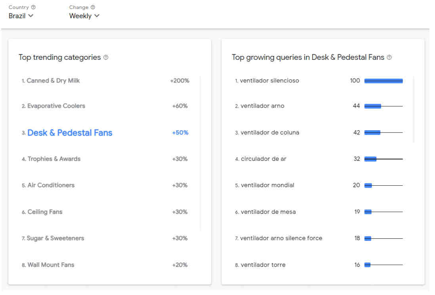
Task: Click the Desk & Pedestal Fans category
Action: click(x=70, y=133)
